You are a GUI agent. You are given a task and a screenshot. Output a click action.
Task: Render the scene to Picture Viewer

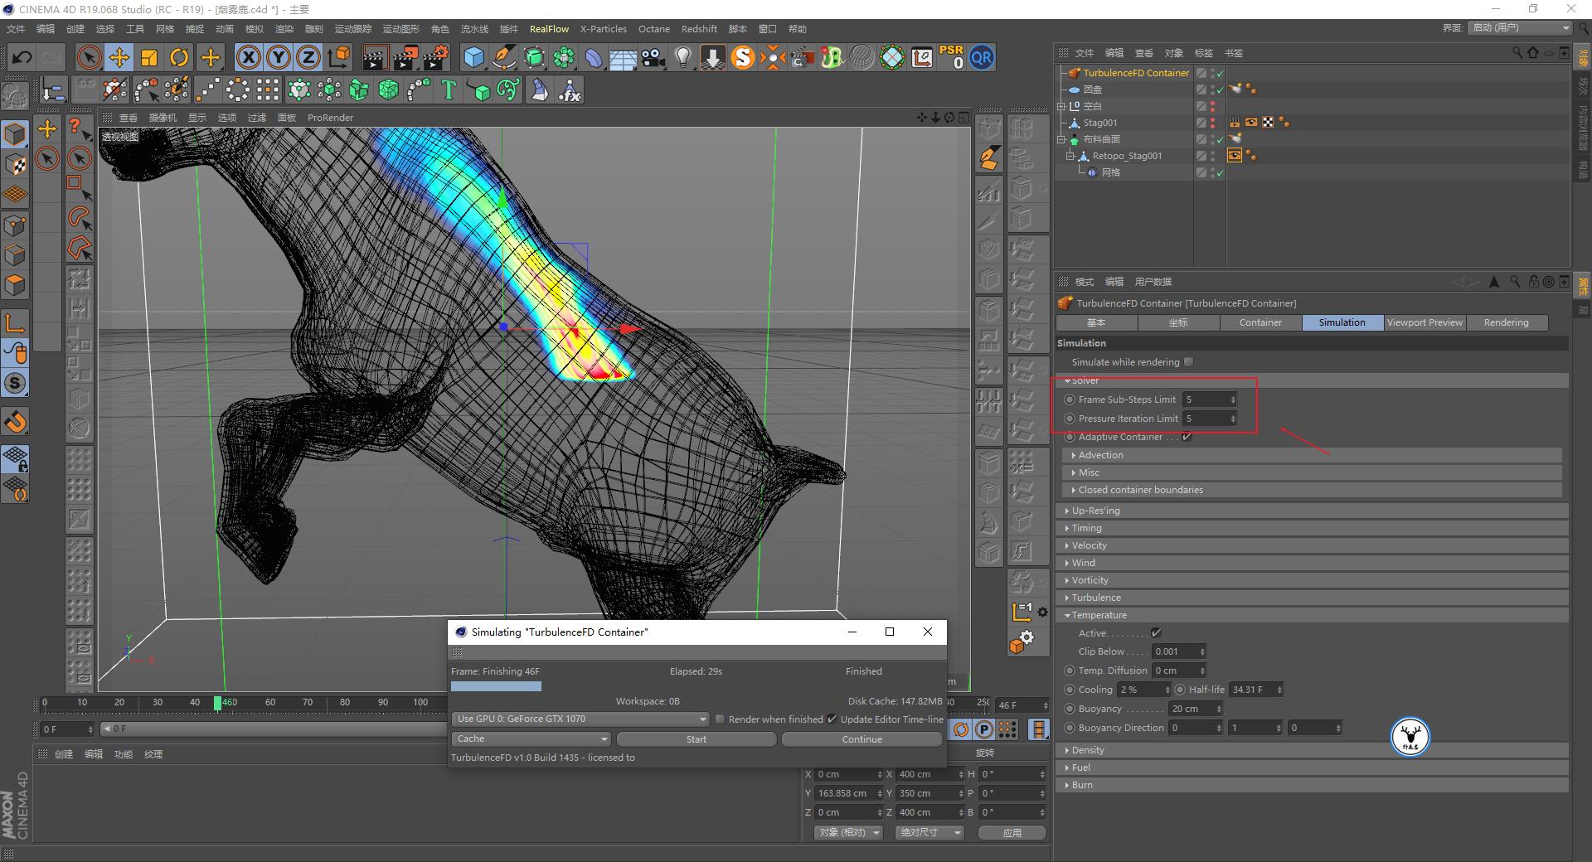tap(405, 57)
